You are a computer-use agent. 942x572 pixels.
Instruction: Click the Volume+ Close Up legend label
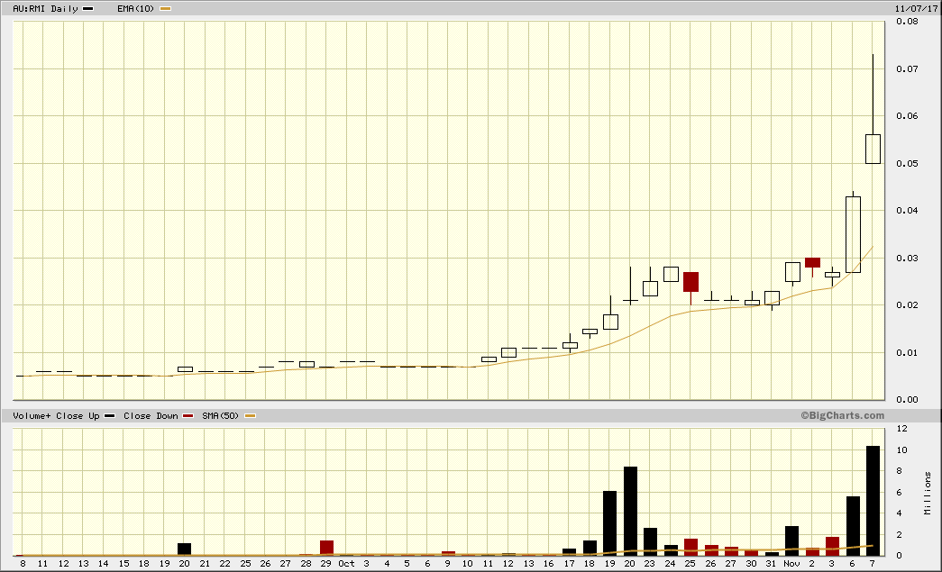tap(56, 416)
